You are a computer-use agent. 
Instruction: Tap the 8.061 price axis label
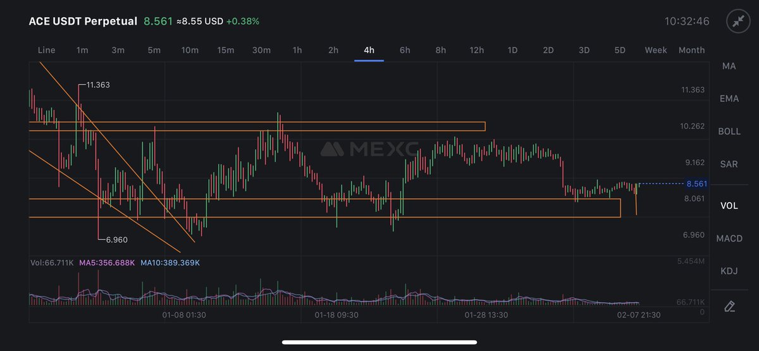(694, 198)
